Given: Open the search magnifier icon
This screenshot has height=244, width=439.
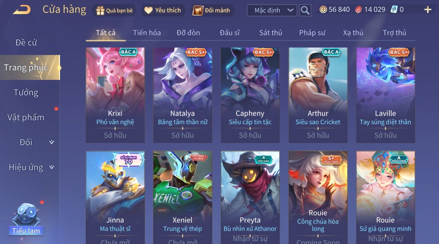Looking at the screenshot, I should pyautogui.click(x=305, y=10).
